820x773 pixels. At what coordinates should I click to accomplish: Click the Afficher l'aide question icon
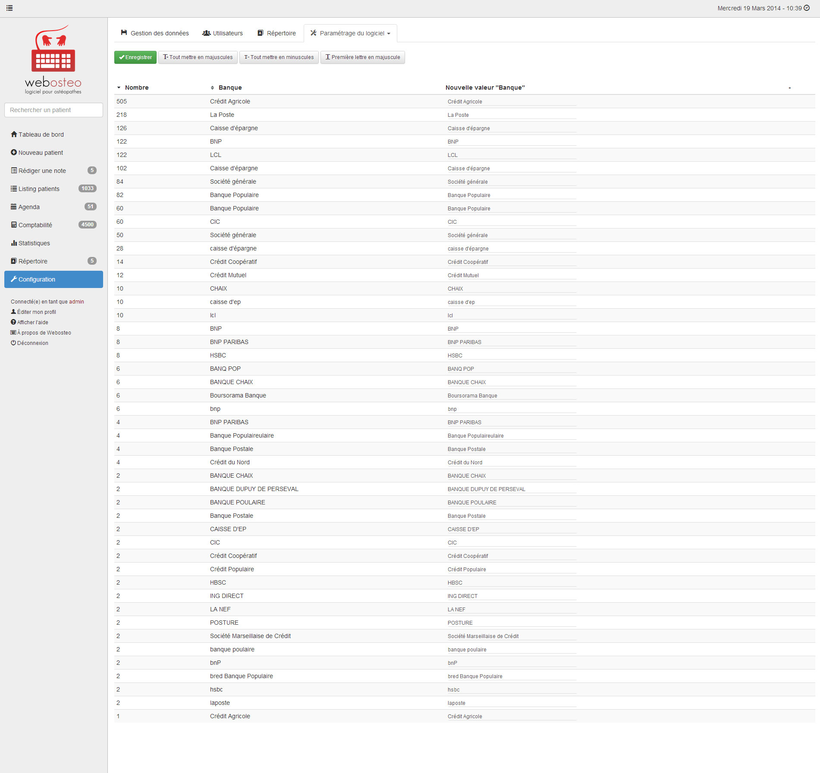pos(13,322)
